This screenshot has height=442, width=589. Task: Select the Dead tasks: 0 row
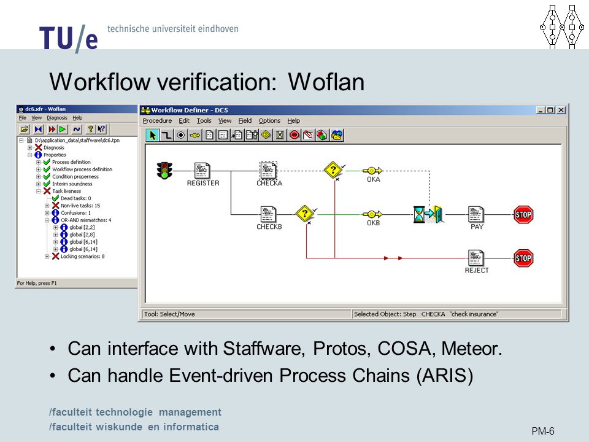(x=75, y=198)
